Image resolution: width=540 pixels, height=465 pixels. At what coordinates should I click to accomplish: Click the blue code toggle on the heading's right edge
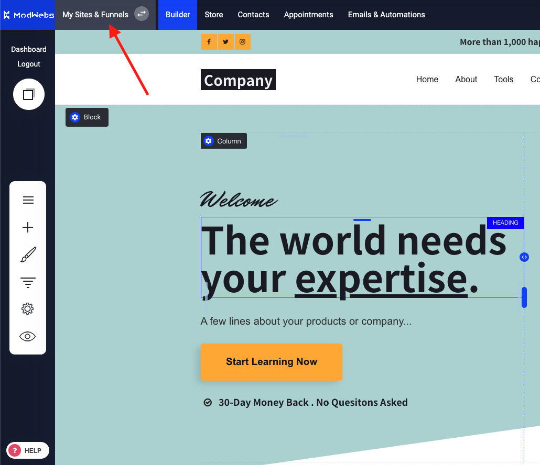[x=524, y=257]
